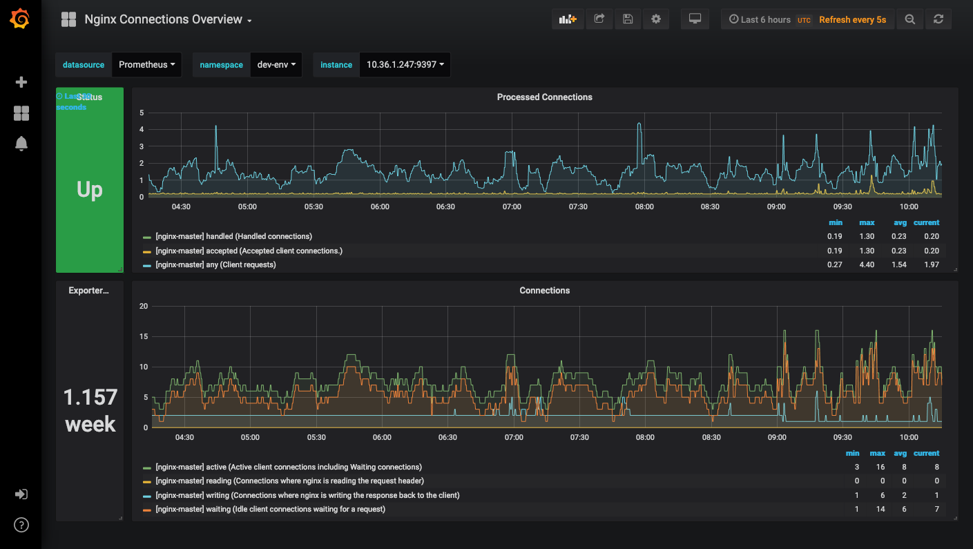Share the dashboard using share icon

[x=599, y=19]
